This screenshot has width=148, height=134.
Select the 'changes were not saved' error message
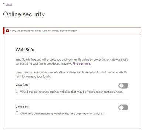(x=44, y=31)
